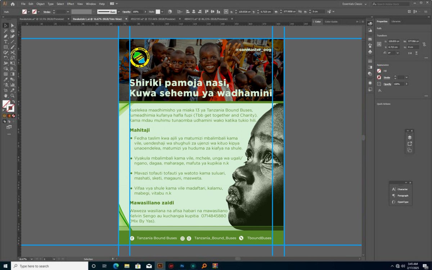Select the Scale tool
This screenshot has width=432, height=270.
coord(12,58)
